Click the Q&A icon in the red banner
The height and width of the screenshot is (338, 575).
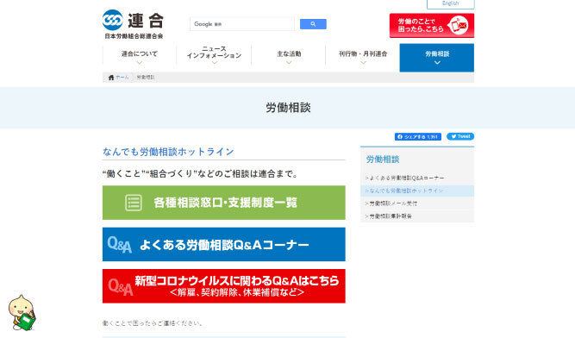121,287
